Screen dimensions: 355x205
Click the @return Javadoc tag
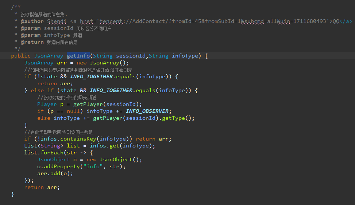[x=32, y=42]
